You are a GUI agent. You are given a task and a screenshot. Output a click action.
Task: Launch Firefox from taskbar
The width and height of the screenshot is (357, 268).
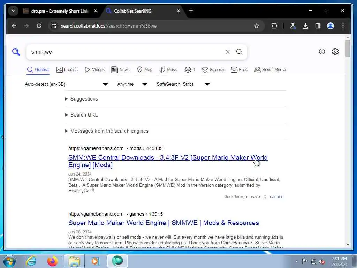pyautogui.click(x=52, y=261)
